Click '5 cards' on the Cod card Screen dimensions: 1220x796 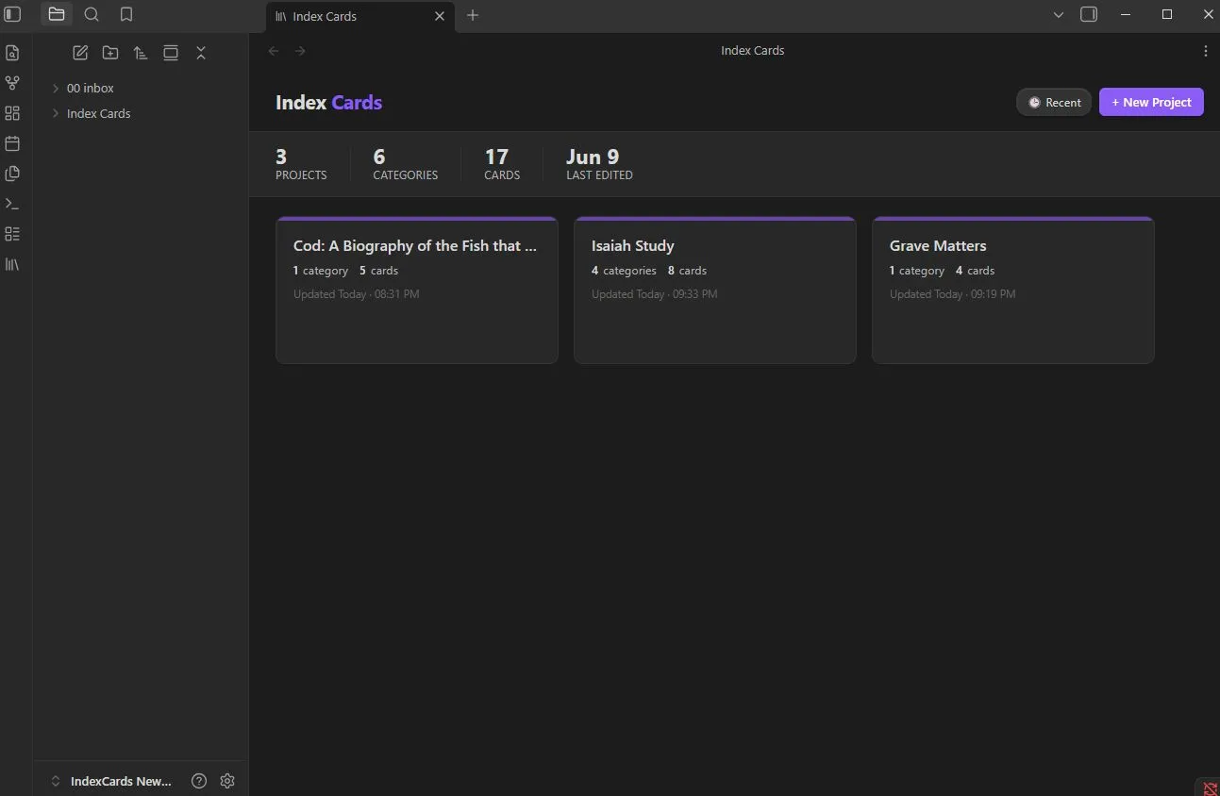tap(378, 271)
